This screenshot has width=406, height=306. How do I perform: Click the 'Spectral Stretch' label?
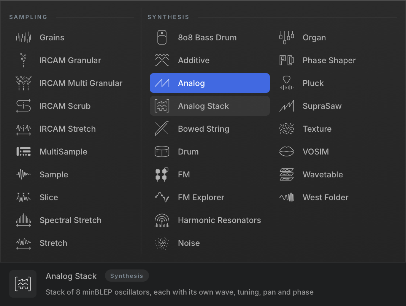coord(70,220)
